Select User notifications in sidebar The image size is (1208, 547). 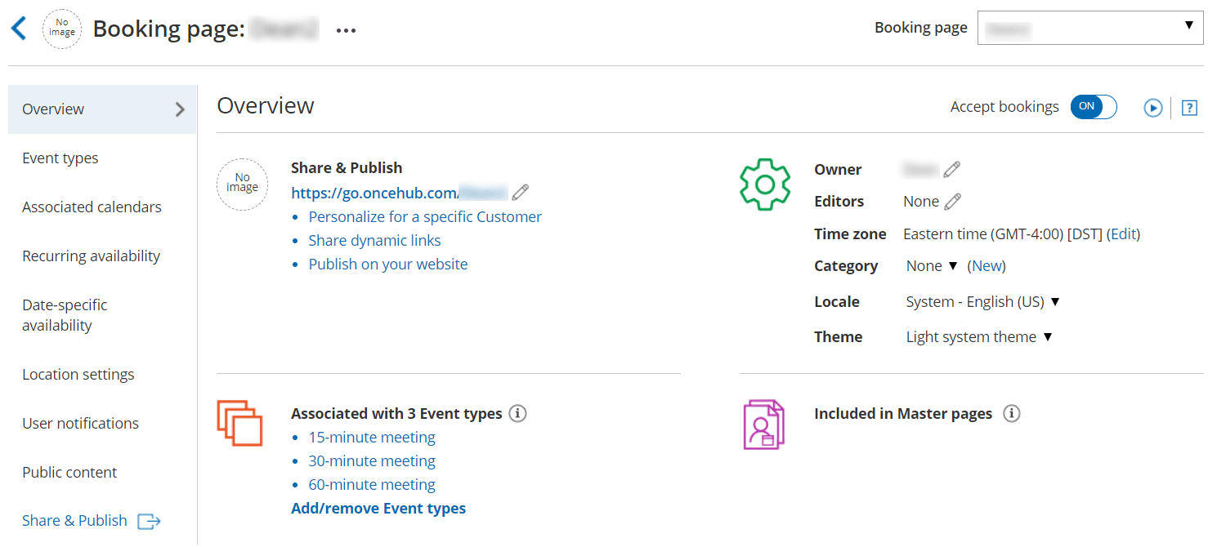[81, 424]
